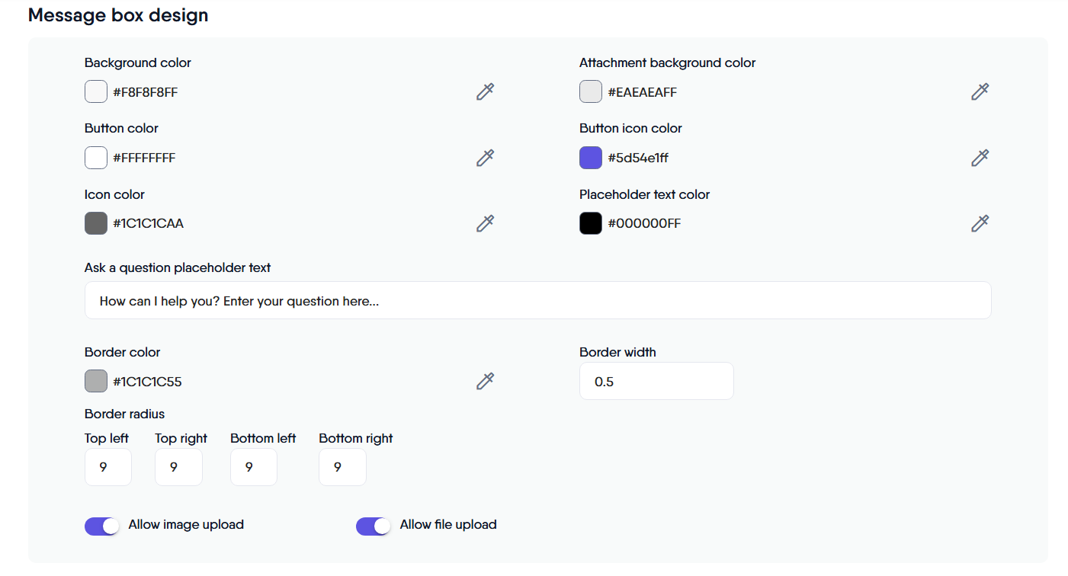
Task: Open the Background color swatch
Action: (96, 92)
